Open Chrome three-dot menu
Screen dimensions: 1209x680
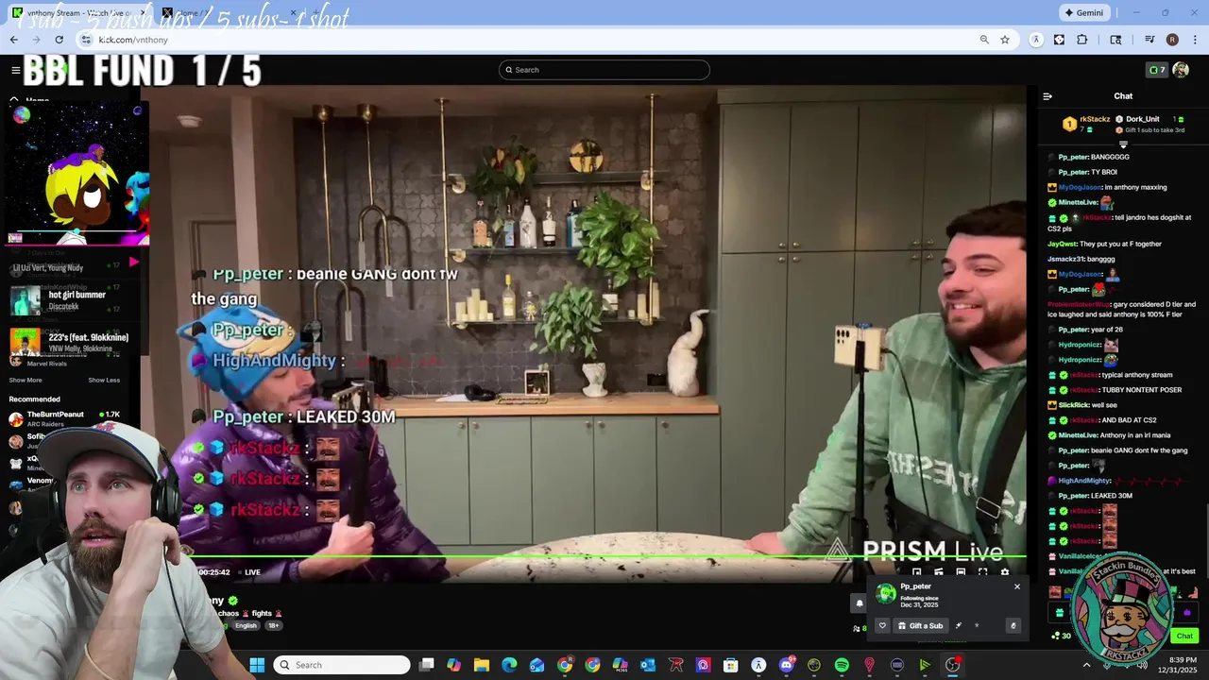point(1194,40)
